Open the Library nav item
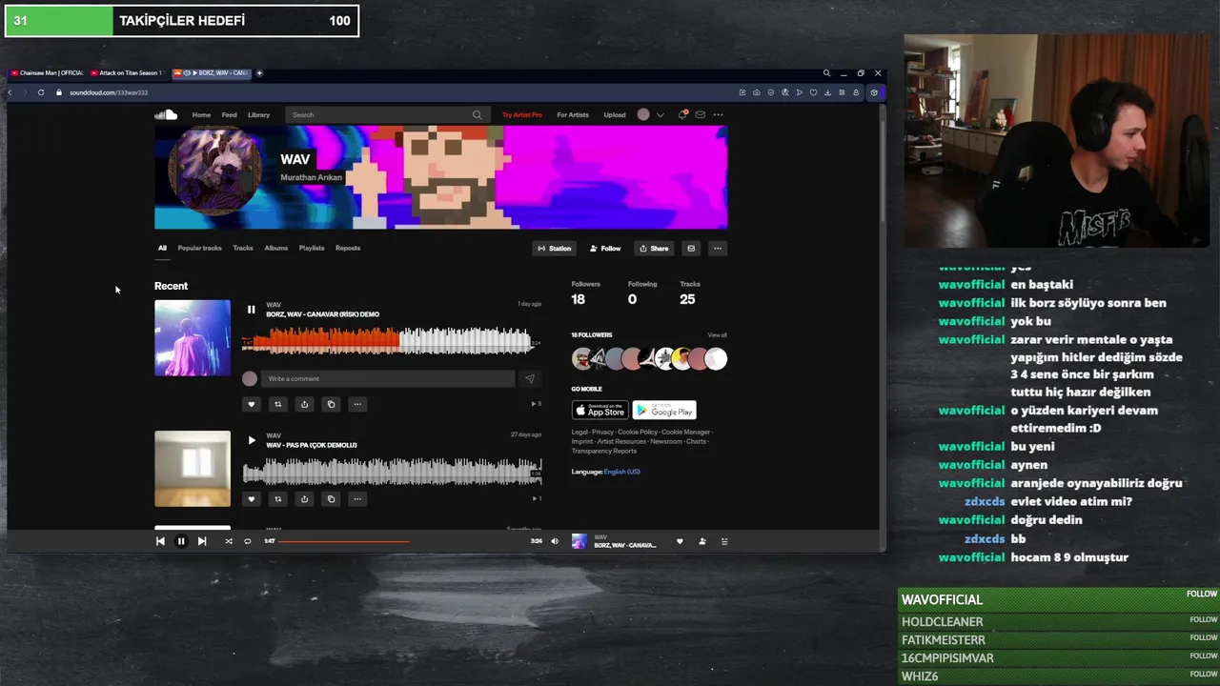 tap(259, 114)
